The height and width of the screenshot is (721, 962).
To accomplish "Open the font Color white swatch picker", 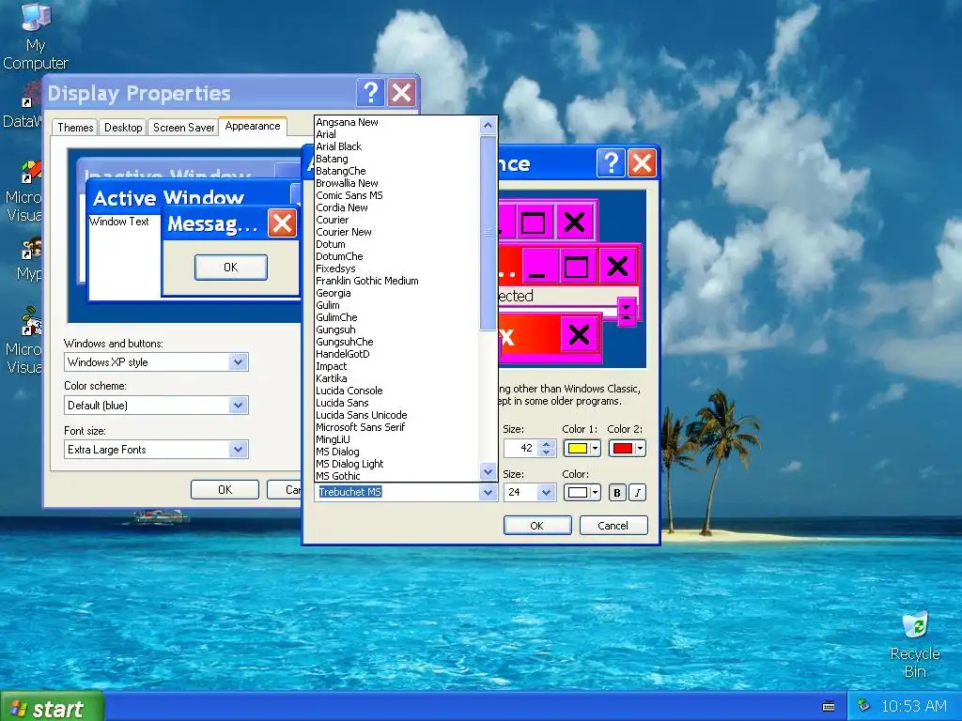I will 582,492.
